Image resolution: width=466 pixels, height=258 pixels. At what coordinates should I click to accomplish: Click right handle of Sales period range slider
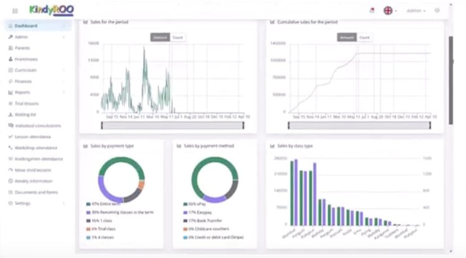tap(244, 126)
